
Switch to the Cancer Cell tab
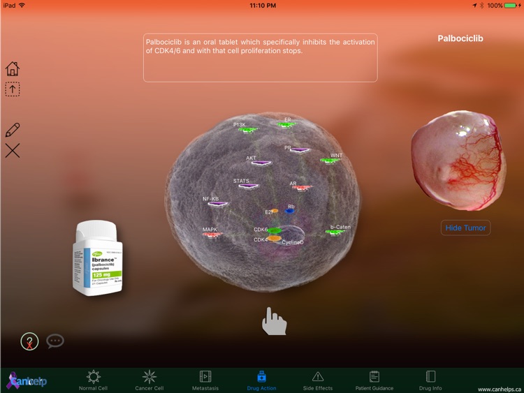pyautogui.click(x=149, y=380)
